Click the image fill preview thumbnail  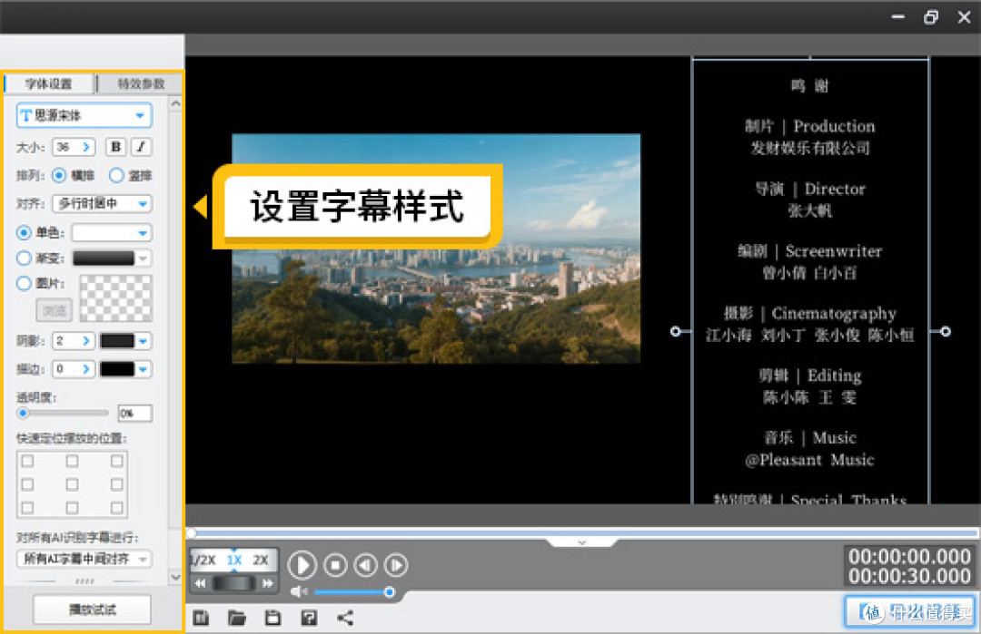pyautogui.click(x=115, y=298)
